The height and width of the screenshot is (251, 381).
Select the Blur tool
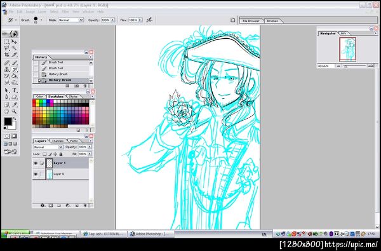(x=7, y=83)
